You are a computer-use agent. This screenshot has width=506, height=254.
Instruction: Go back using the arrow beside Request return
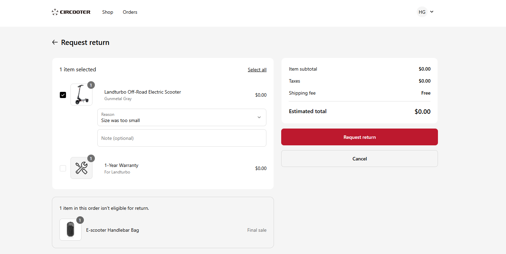tap(55, 42)
